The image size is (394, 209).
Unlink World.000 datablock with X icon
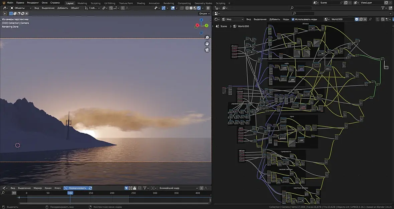[365, 19]
